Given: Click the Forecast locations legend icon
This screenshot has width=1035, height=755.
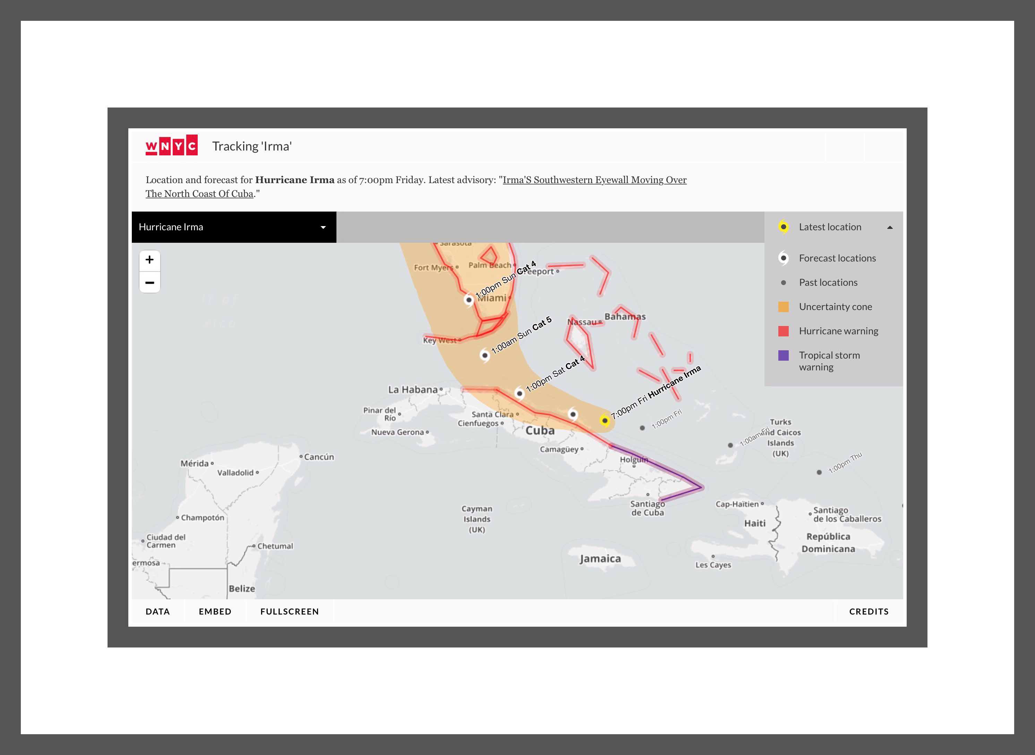Looking at the screenshot, I should tap(783, 258).
